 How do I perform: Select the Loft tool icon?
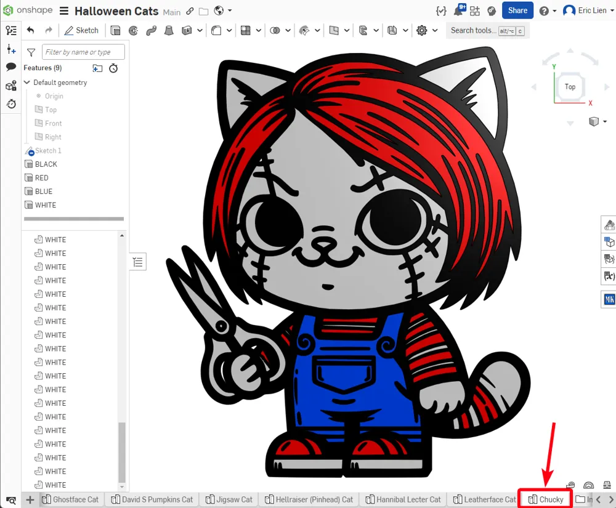pyautogui.click(x=169, y=31)
